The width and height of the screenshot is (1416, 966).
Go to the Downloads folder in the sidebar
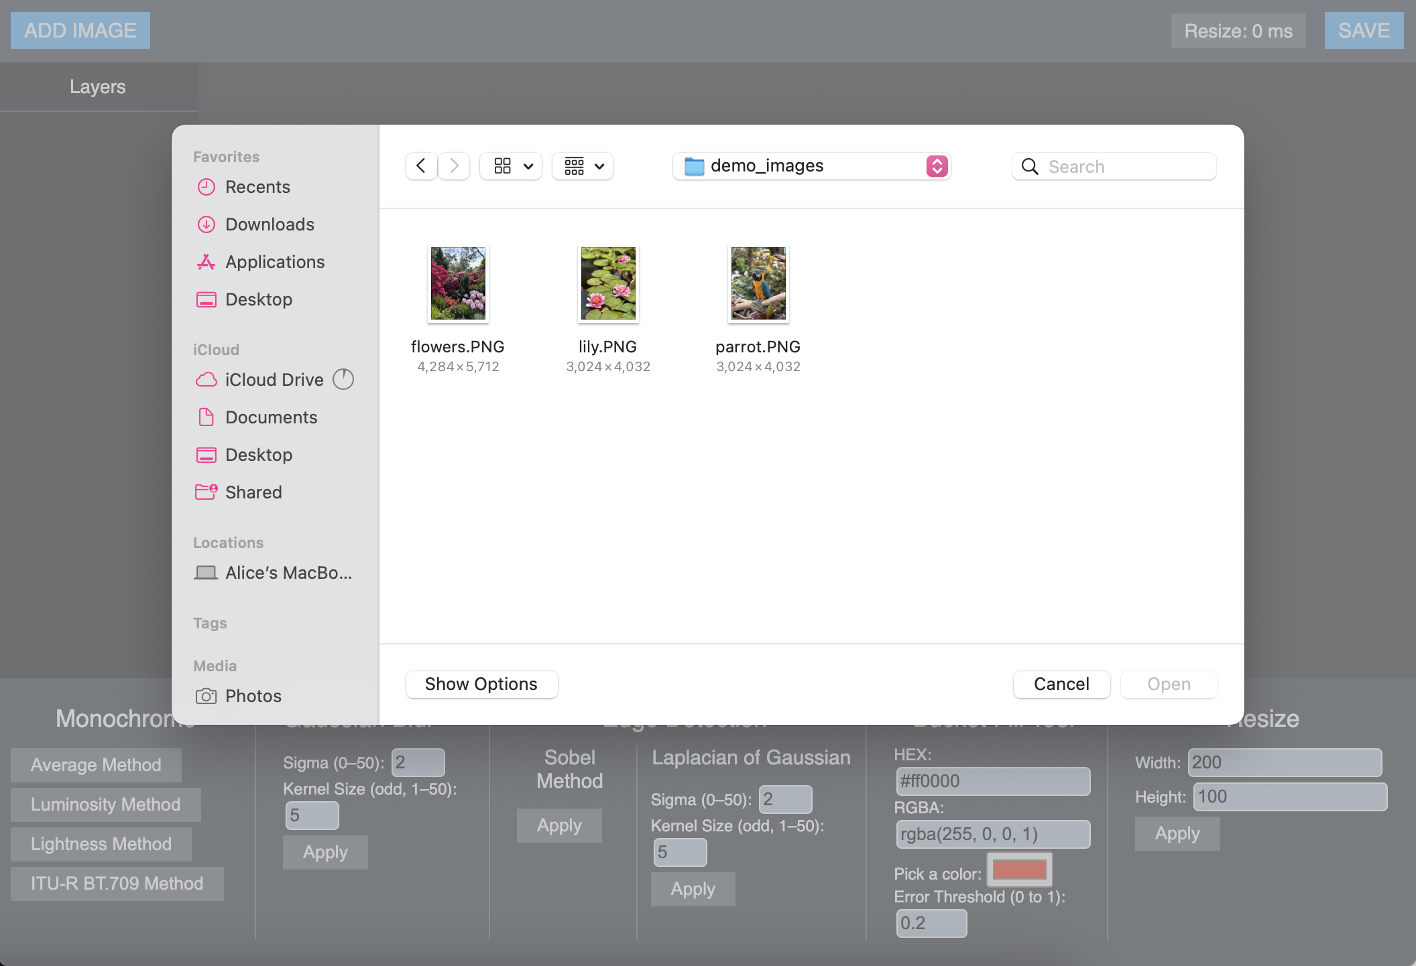269,224
